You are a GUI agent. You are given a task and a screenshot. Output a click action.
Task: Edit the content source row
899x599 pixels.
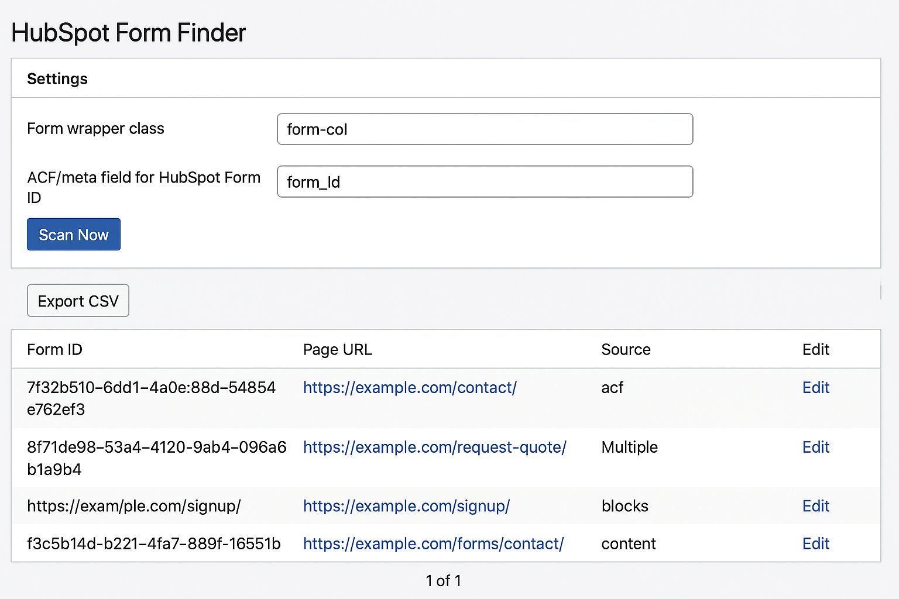tap(816, 544)
